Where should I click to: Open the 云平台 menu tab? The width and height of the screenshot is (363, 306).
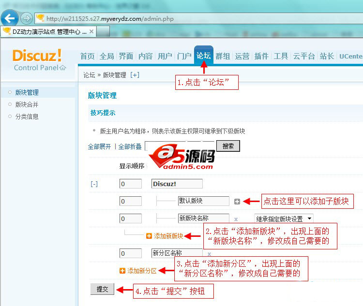coord(304,56)
